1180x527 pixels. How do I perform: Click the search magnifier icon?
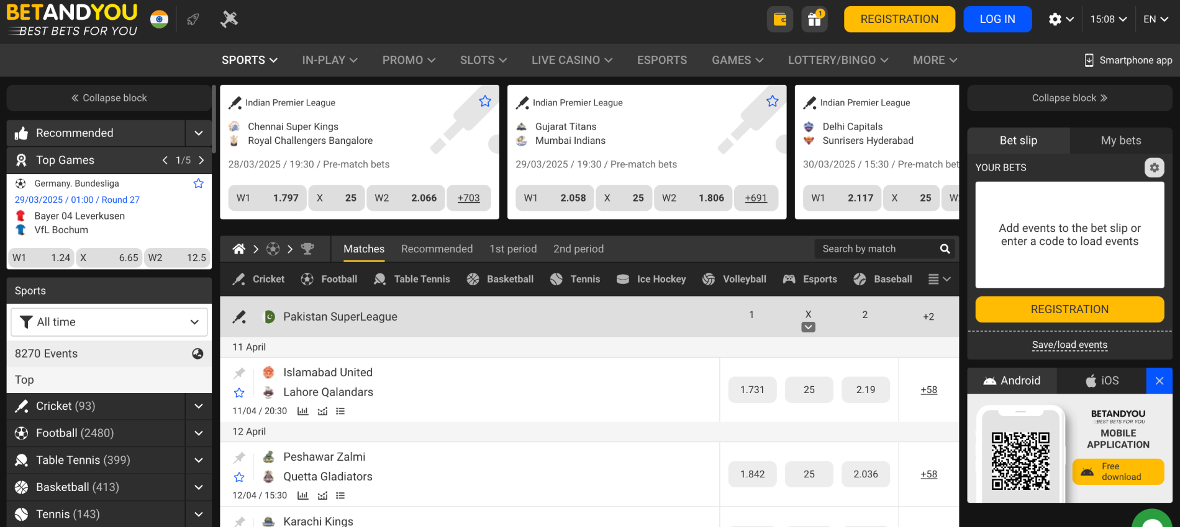pos(945,249)
